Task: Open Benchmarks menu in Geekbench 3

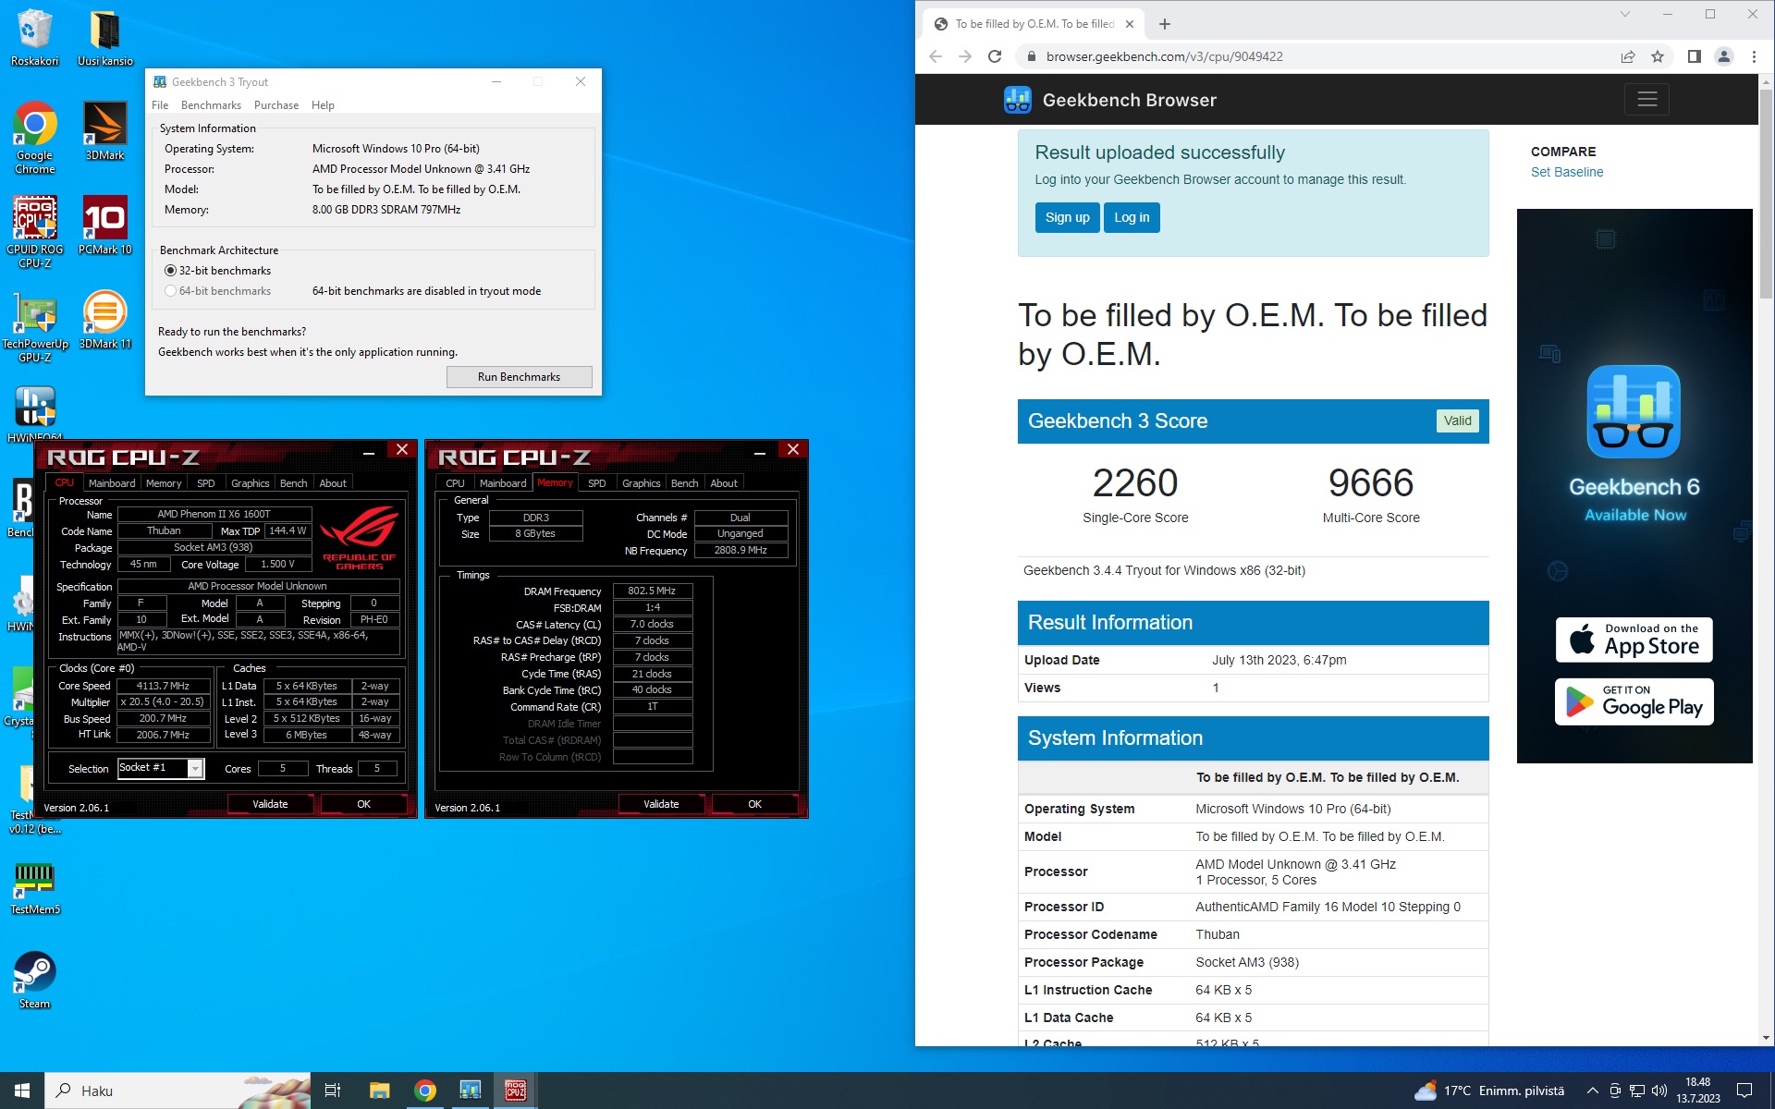Action: click(x=211, y=105)
